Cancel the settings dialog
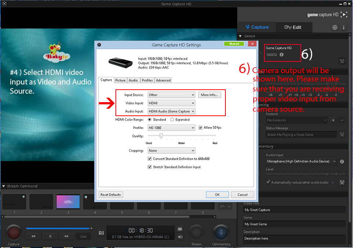Image resolution: width=353 pixels, height=248 pixels. pos(242,195)
